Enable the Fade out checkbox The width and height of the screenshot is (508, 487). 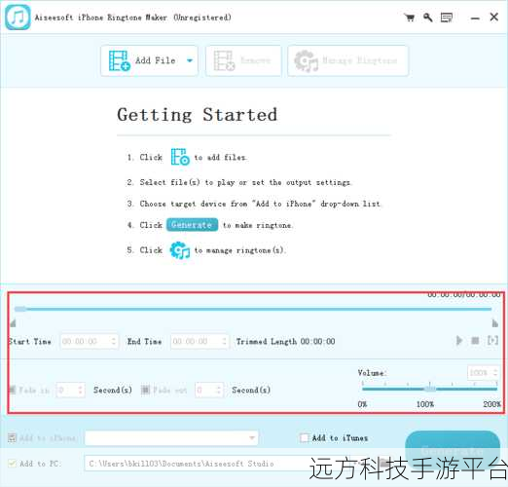tap(145, 390)
